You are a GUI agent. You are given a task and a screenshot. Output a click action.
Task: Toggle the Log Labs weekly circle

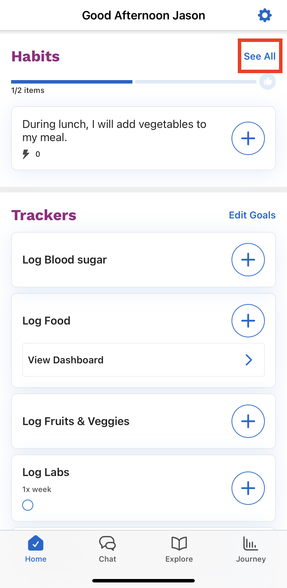click(x=28, y=505)
